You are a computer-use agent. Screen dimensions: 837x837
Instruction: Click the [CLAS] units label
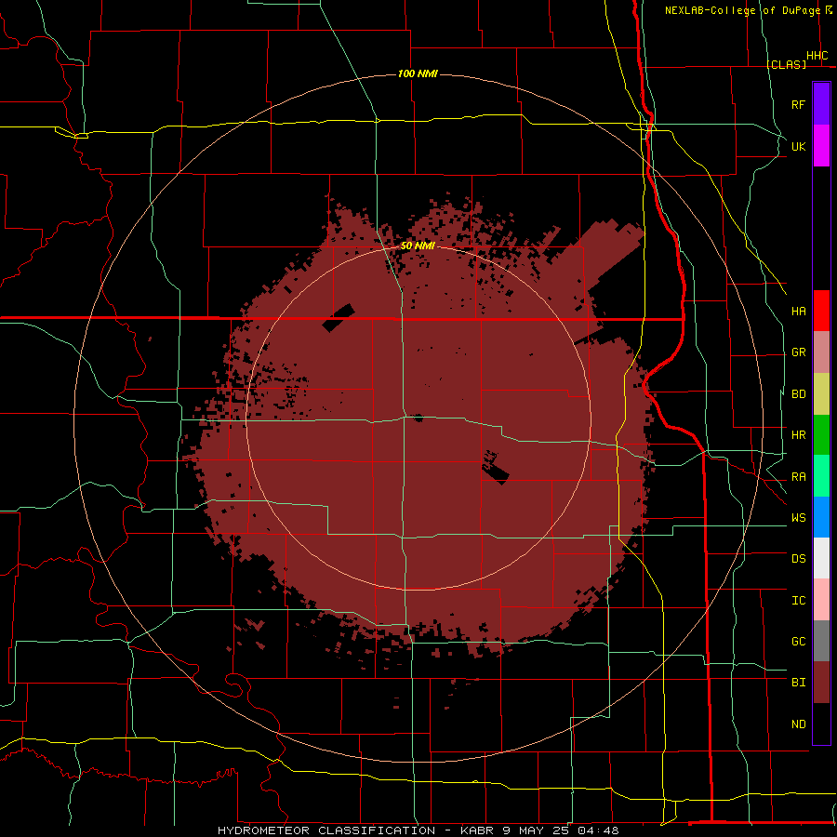tap(786, 64)
